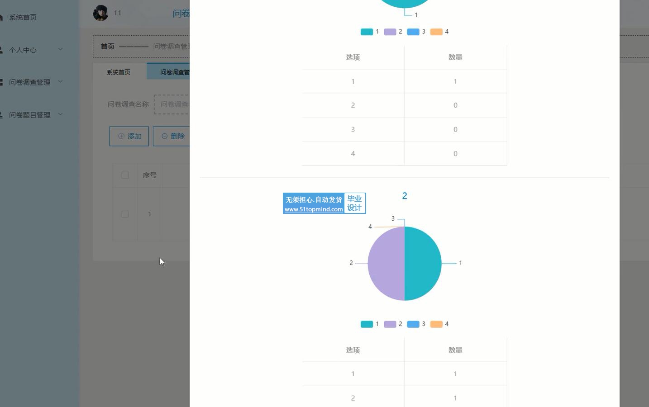Toggle legend swatch 1 in upper chart

[x=367, y=32]
